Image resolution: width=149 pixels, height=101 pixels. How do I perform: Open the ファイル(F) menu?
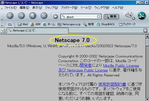click(x=11, y=8)
